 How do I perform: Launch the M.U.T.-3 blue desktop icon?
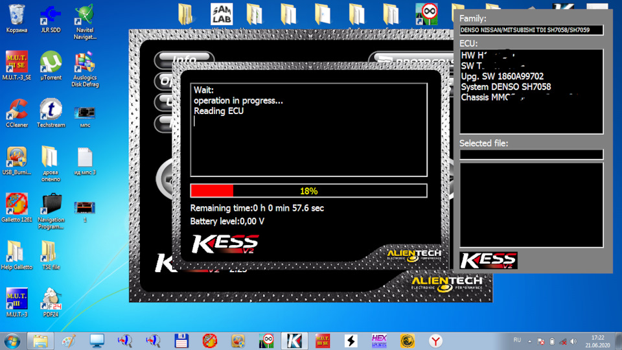16,303
